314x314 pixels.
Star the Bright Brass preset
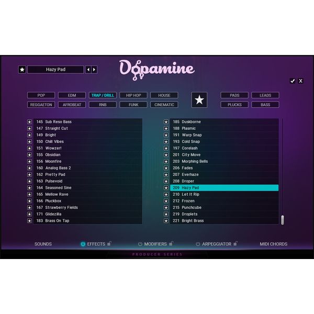(166, 221)
